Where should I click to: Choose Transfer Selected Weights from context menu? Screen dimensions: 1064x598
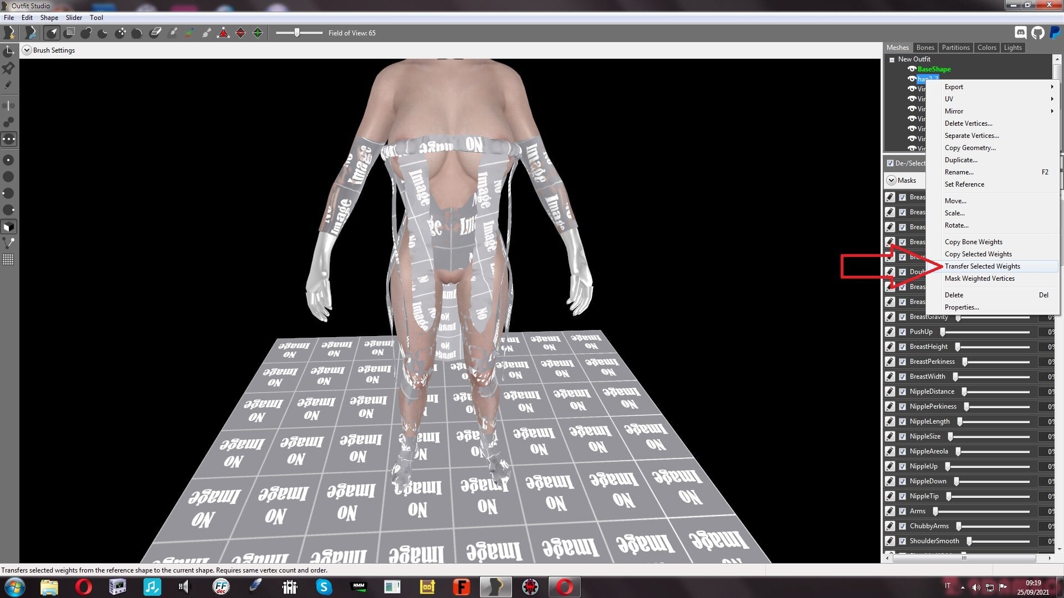point(999,266)
